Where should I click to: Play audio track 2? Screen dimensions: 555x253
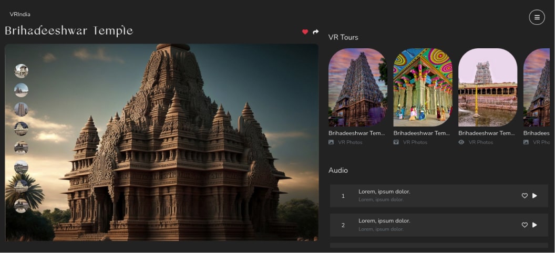click(x=535, y=225)
